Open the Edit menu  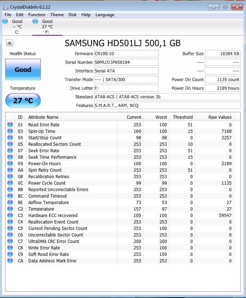coord(20,15)
